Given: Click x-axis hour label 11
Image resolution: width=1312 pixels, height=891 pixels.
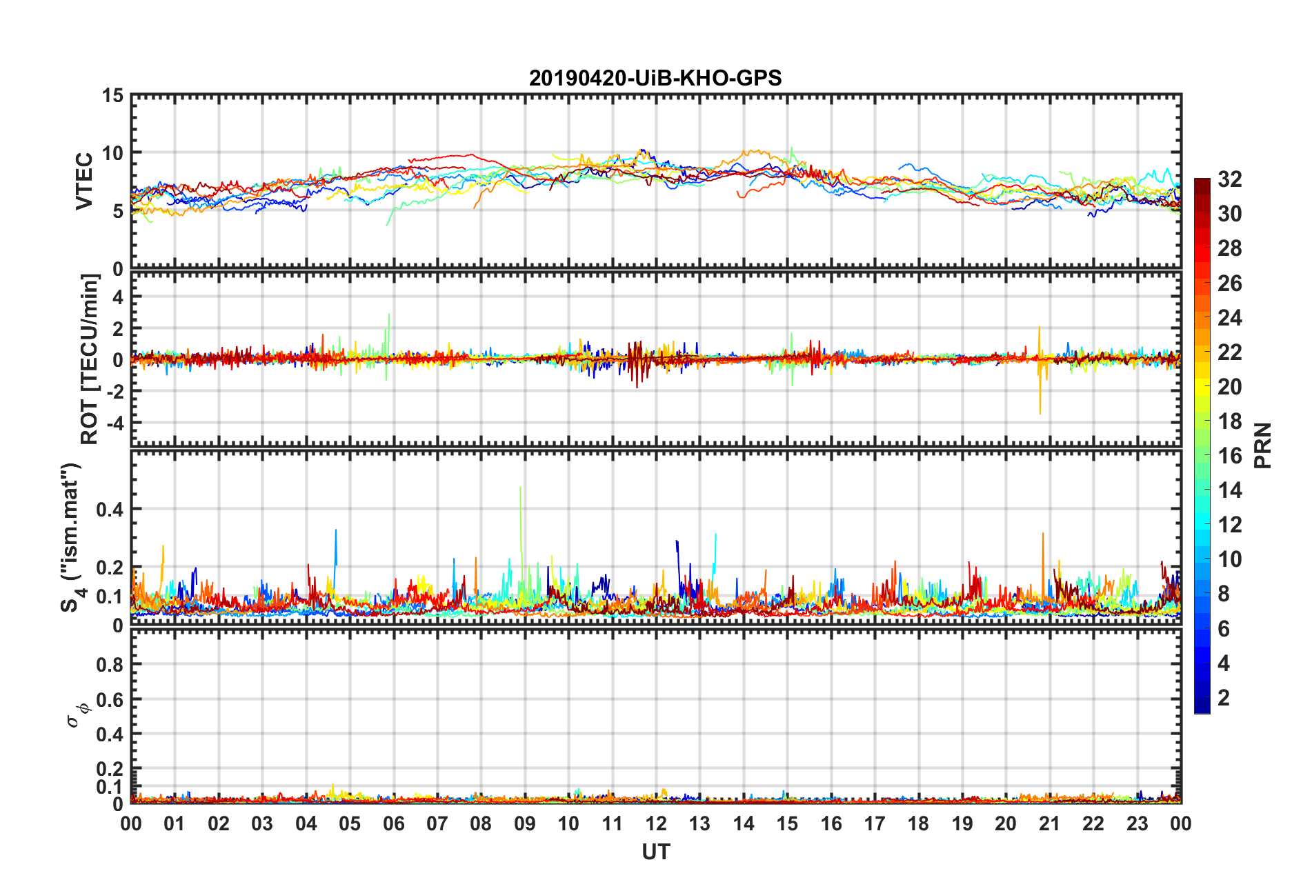Looking at the screenshot, I should (613, 823).
